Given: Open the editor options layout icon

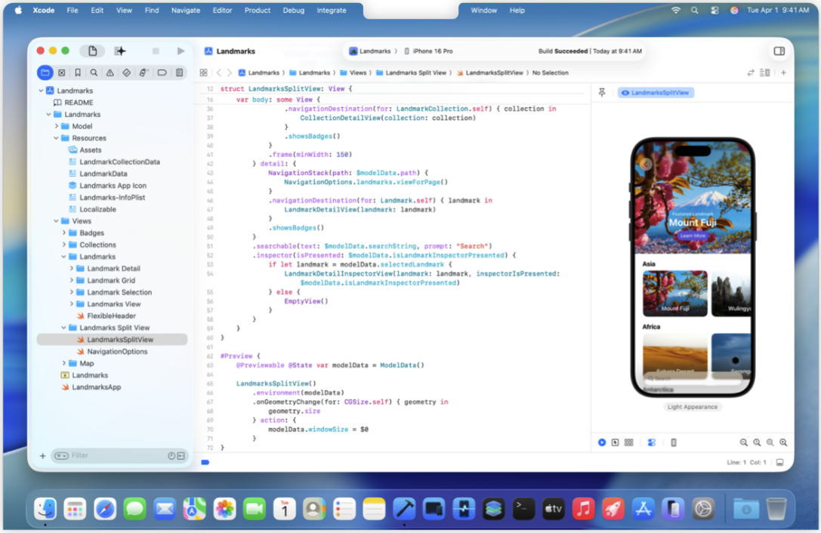Looking at the screenshot, I should (765, 72).
